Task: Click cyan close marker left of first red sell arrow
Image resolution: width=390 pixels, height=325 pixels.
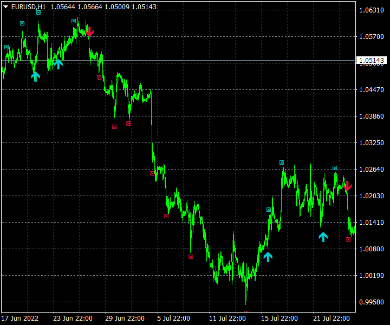Action: [74, 21]
